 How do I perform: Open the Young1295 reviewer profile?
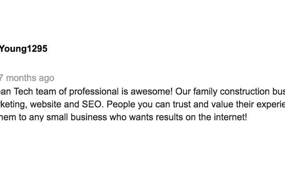pyautogui.click(x=24, y=49)
